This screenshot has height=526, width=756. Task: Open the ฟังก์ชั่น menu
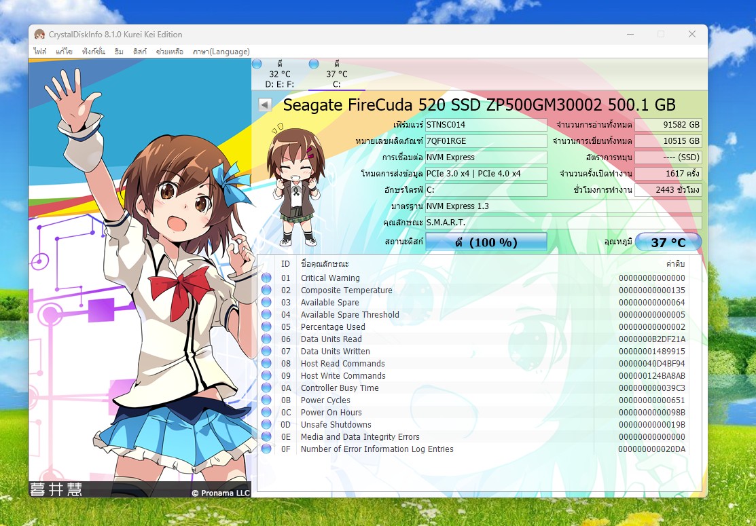tap(94, 52)
